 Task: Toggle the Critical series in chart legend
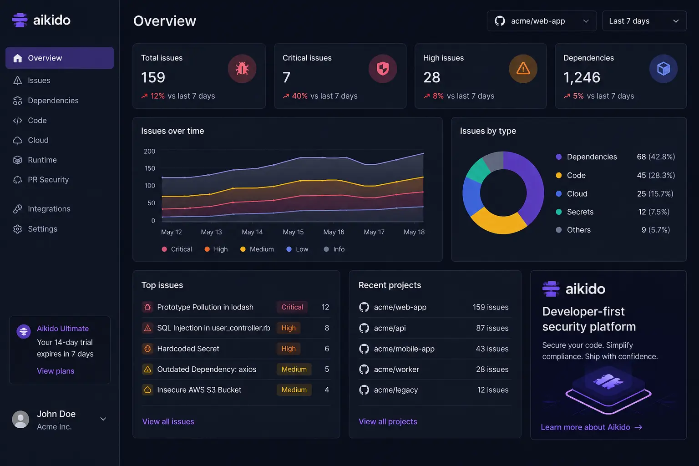pos(177,249)
